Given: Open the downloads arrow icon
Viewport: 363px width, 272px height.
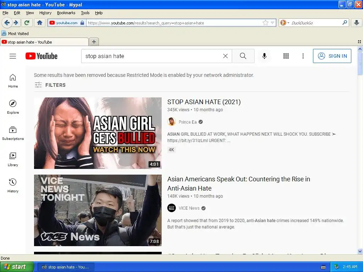Looking at the screenshot, I should (x=357, y=23).
